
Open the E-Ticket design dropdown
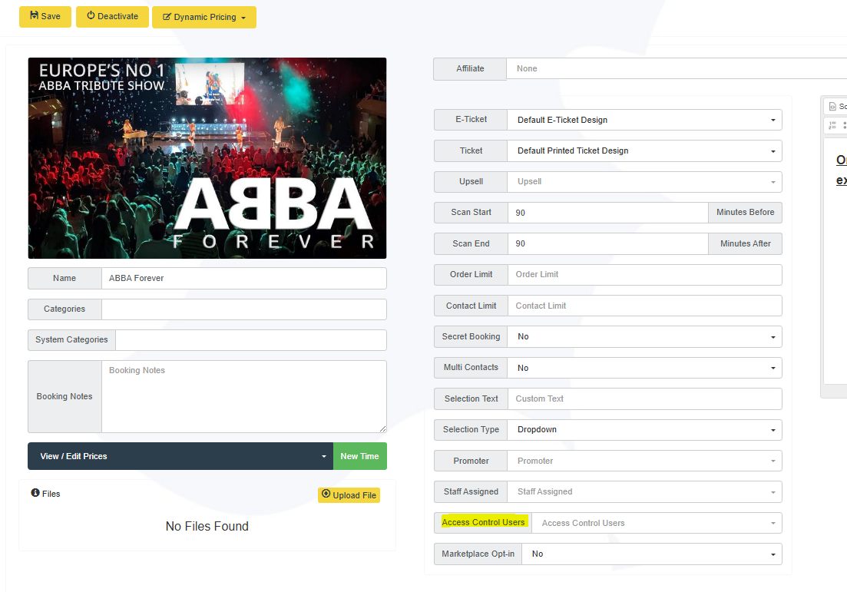[x=644, y=120]
